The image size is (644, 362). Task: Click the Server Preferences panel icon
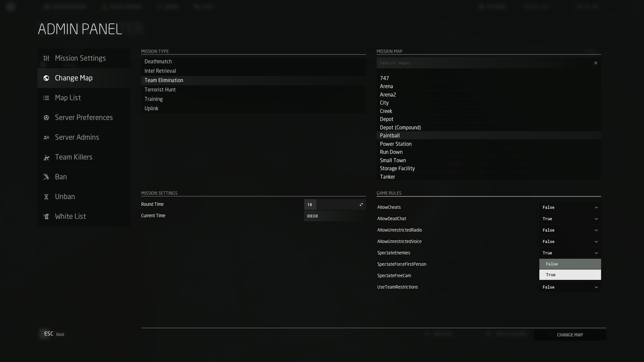(46, 118)
